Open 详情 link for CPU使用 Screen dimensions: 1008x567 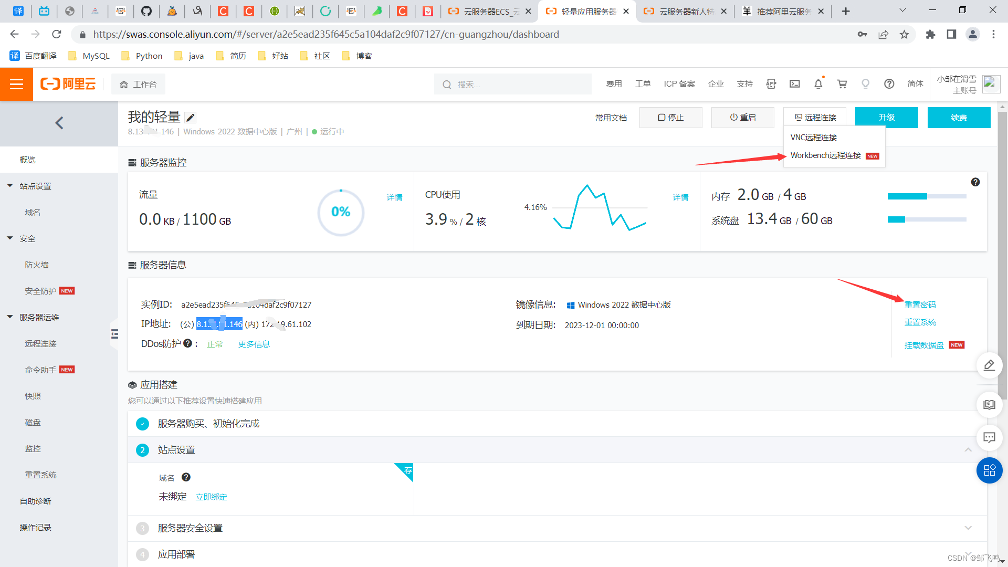[680, 197]
